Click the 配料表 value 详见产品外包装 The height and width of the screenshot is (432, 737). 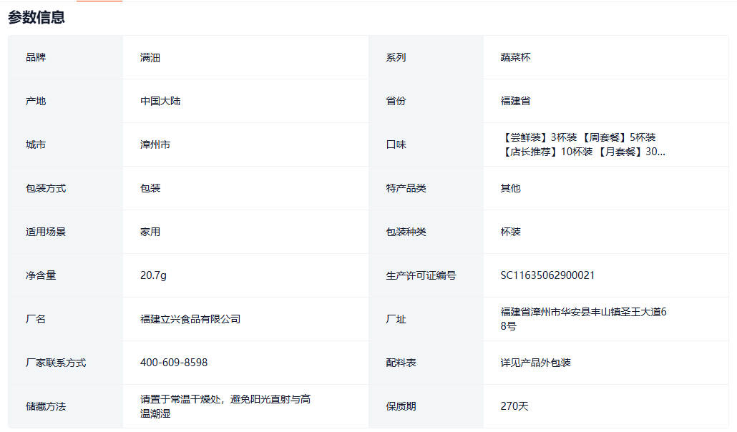[535, 363]
